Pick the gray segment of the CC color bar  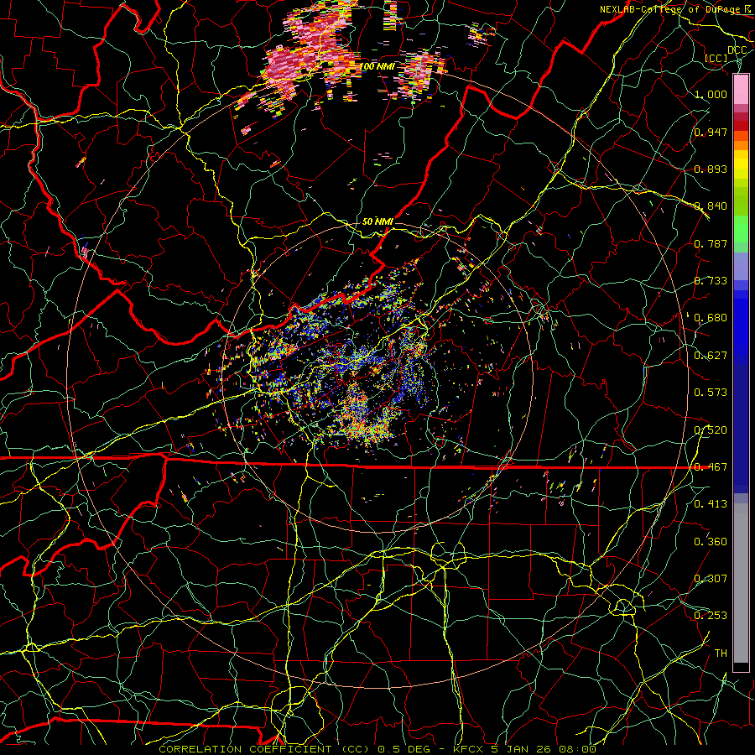pyautogui.click(x=741, y=583)
